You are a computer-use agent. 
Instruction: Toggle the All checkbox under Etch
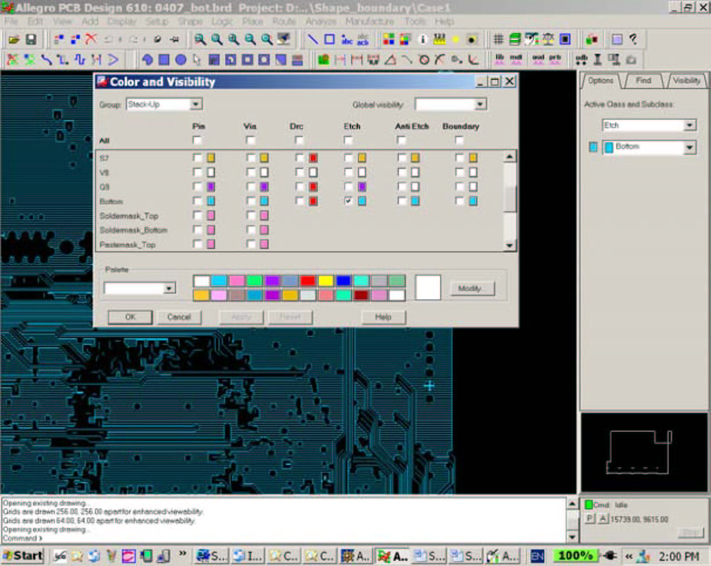tap(348, 141)
